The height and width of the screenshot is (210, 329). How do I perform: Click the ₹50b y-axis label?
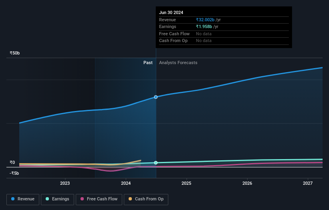[15, 53]
